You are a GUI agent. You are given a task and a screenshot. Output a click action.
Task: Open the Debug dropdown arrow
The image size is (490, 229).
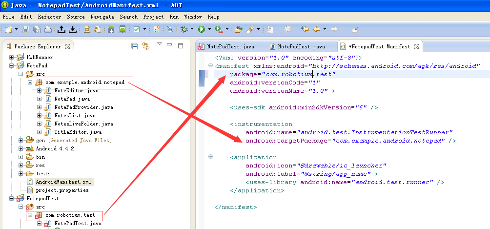(x=192, y=29)
